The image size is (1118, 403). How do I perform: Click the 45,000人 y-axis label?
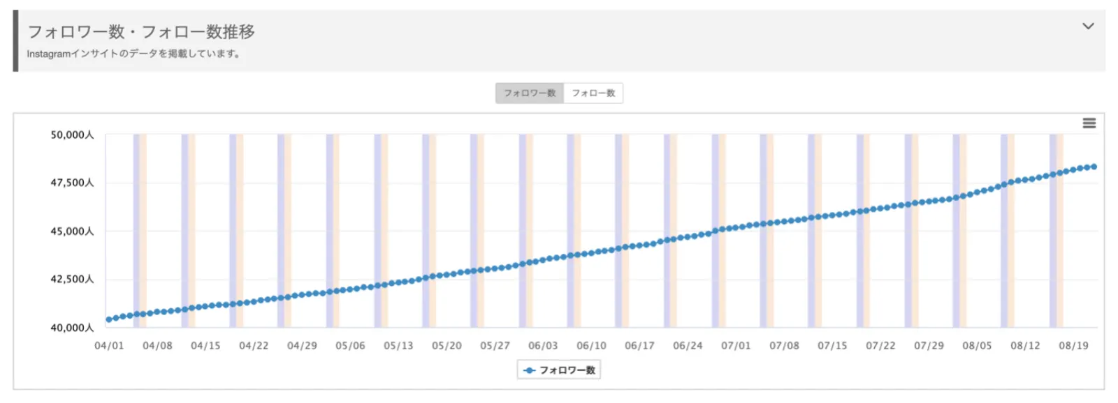coord(72,231)
